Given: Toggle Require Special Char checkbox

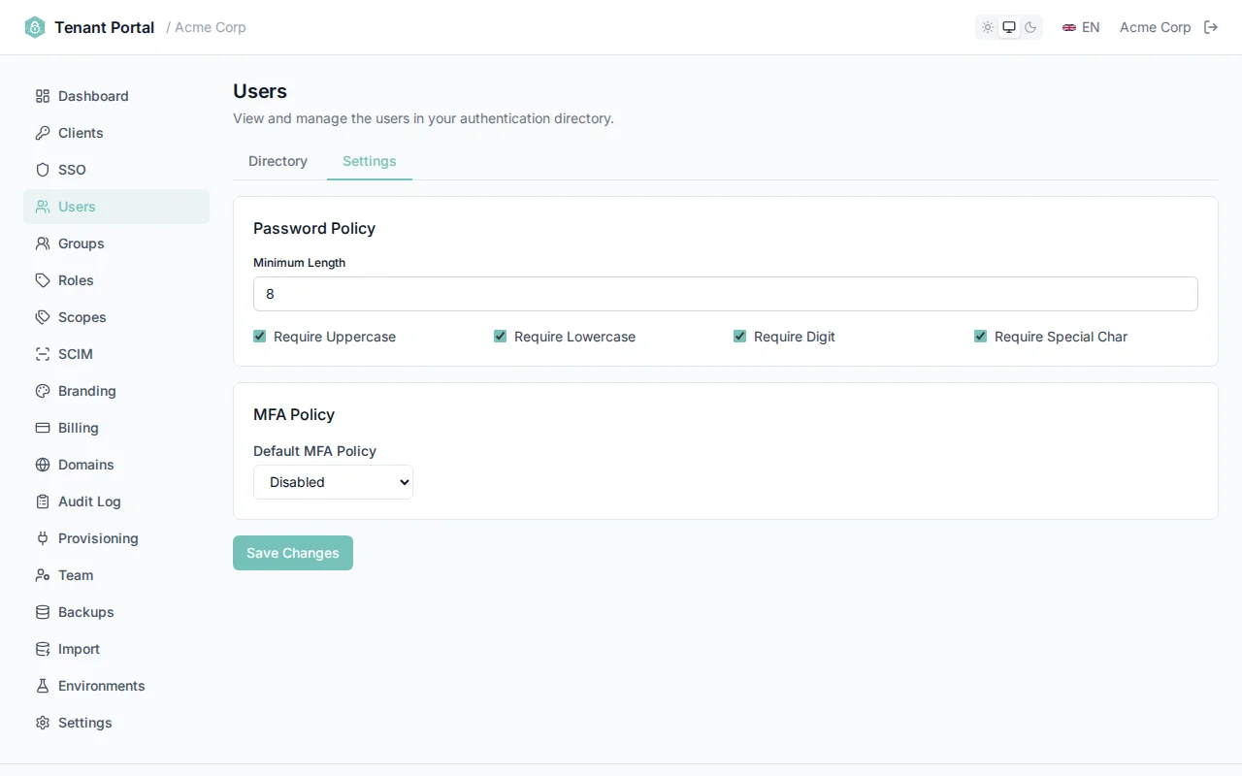Looking at the screenshot, I should click(980, 336).
